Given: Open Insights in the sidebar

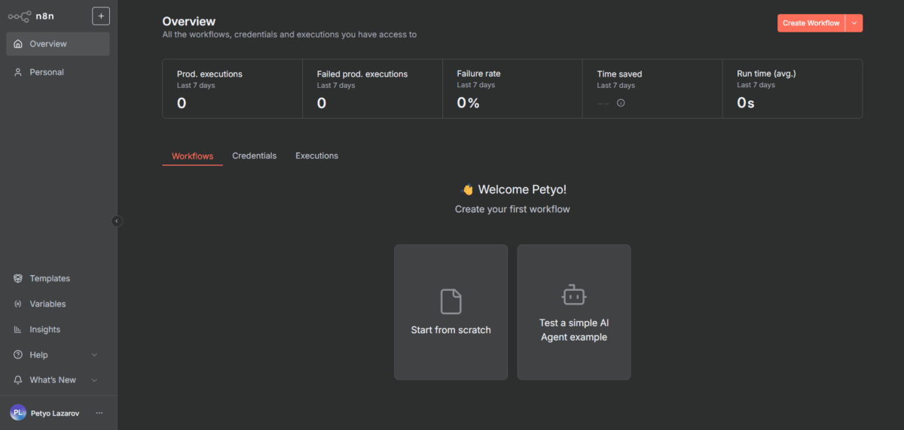Looking at the screenshot, I should click(58, 329).
